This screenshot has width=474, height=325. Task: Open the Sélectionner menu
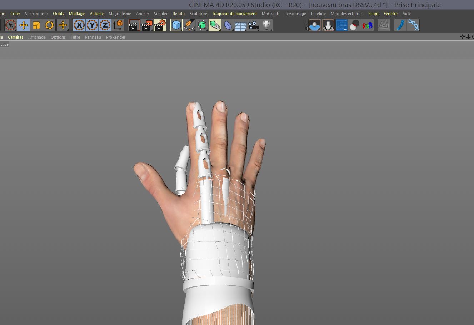[36, 14]
